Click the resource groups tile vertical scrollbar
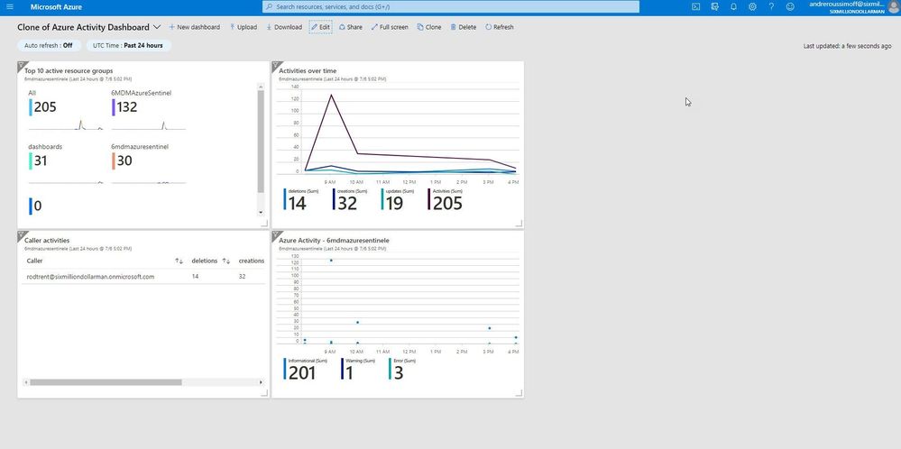Screen dimensions: 901x449 pyautogui.click(x=261, y=142)
